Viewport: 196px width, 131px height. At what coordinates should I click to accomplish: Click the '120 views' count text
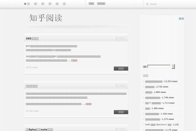34,111
